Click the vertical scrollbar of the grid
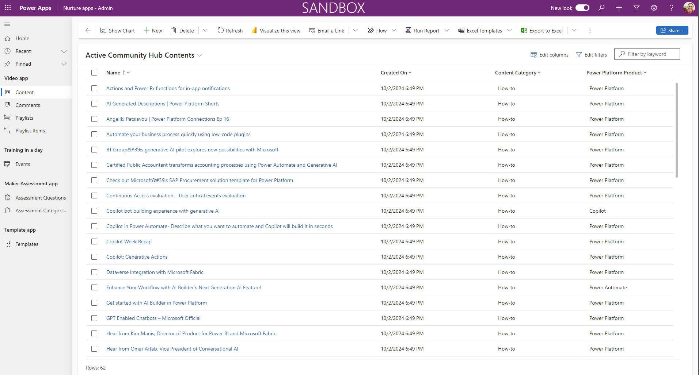Image resolution: width=699 pixels, height=375 pixels. coord(677,130)
